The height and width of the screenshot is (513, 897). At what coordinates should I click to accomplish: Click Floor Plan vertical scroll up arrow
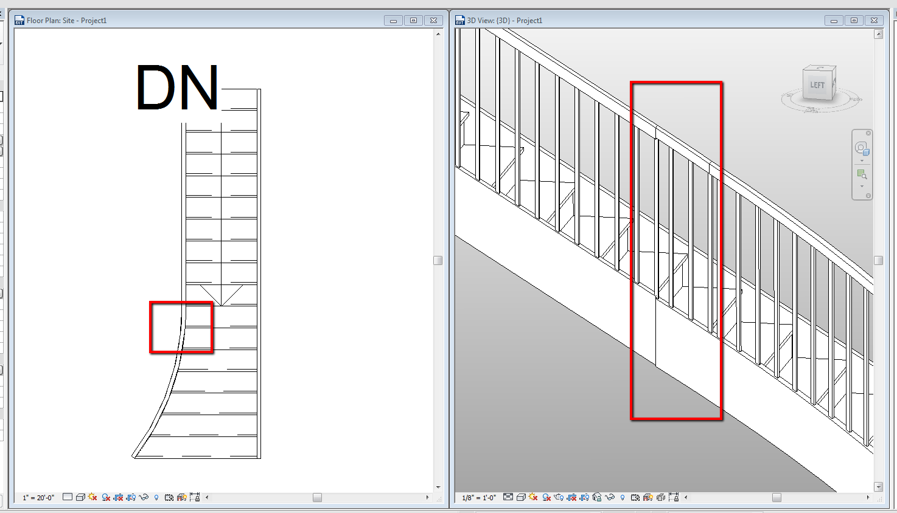(x=438, y=34)
